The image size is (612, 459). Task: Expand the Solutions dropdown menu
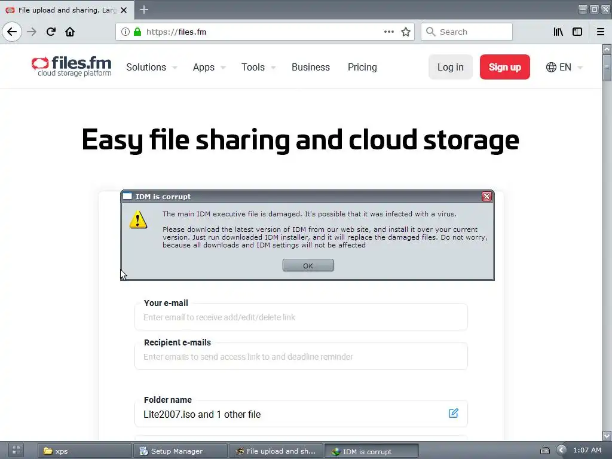151,67
